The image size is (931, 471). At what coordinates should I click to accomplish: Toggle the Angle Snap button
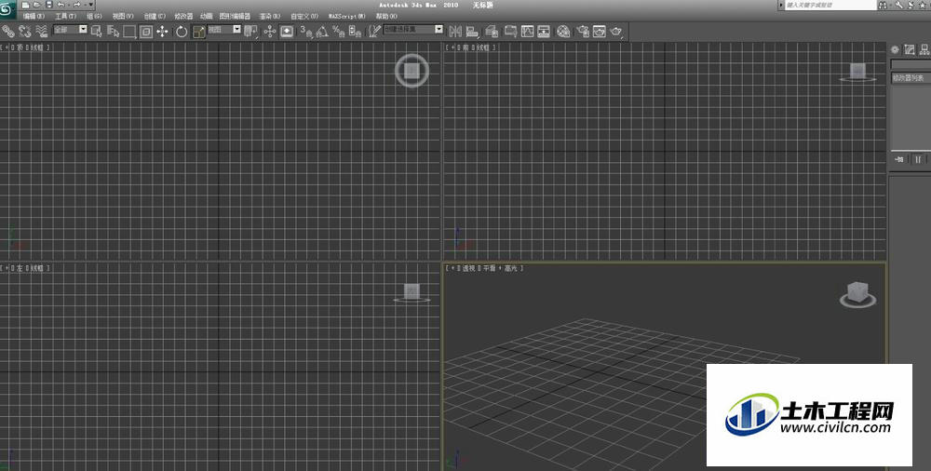322,32
